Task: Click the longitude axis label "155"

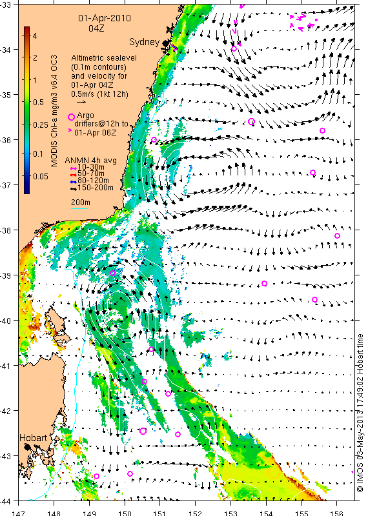Action: tap(302, 513)
